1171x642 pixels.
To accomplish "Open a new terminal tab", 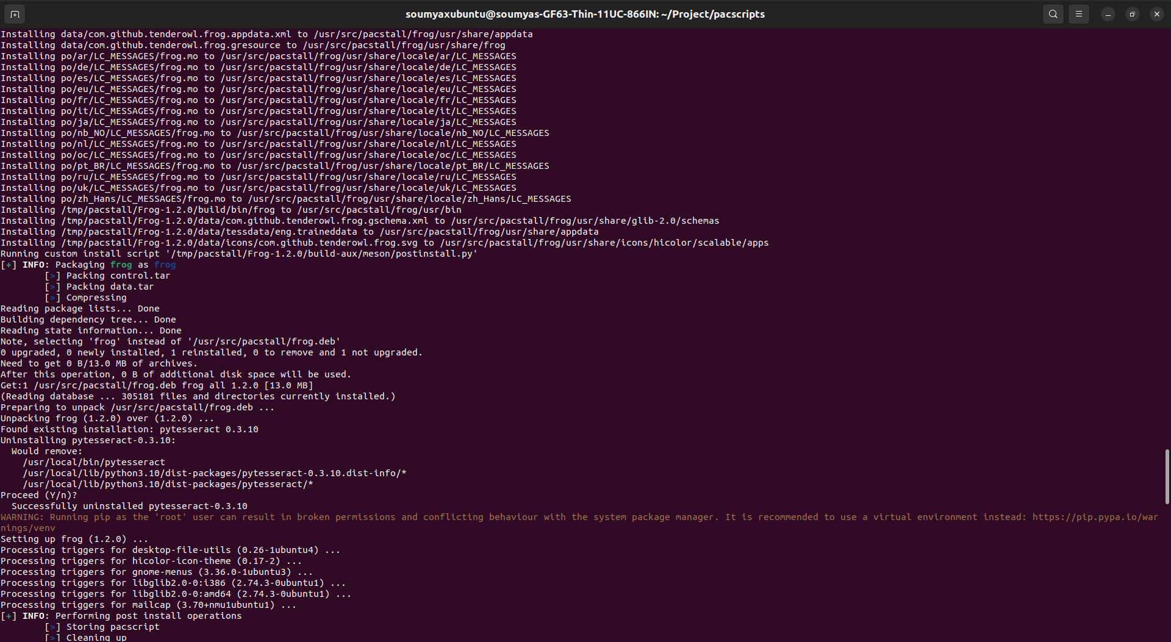I will 14,13.
